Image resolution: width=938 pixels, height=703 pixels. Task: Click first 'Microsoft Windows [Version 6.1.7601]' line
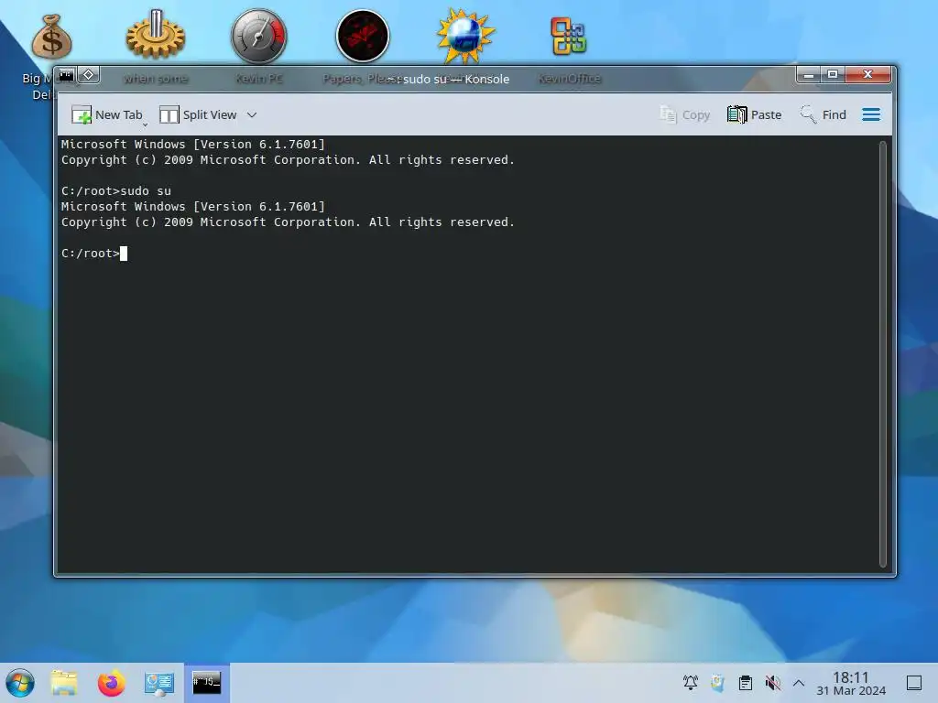[x=192, y=144]
